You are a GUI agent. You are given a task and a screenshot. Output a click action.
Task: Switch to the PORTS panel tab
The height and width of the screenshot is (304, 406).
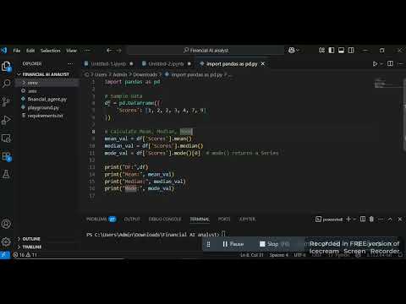[x=224, y=219]
